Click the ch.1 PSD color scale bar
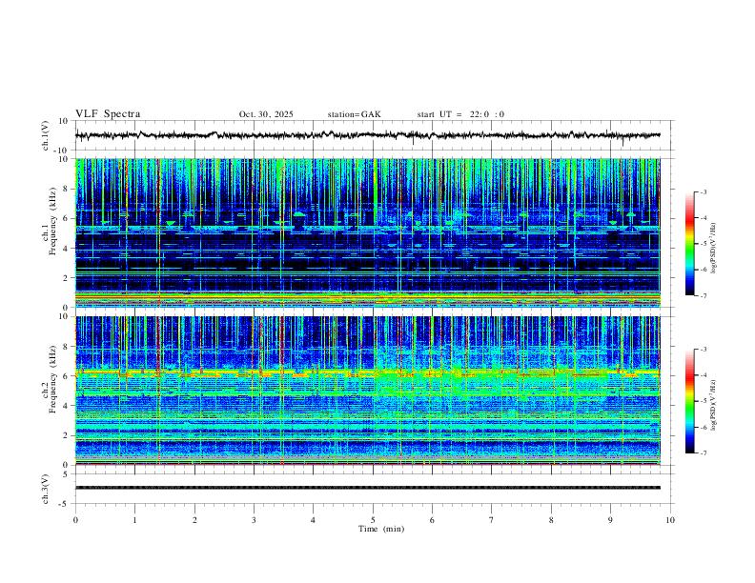Image resolution: width=755 pixels, height=583 pixels. pyautogui.click(x=689, y=244)
